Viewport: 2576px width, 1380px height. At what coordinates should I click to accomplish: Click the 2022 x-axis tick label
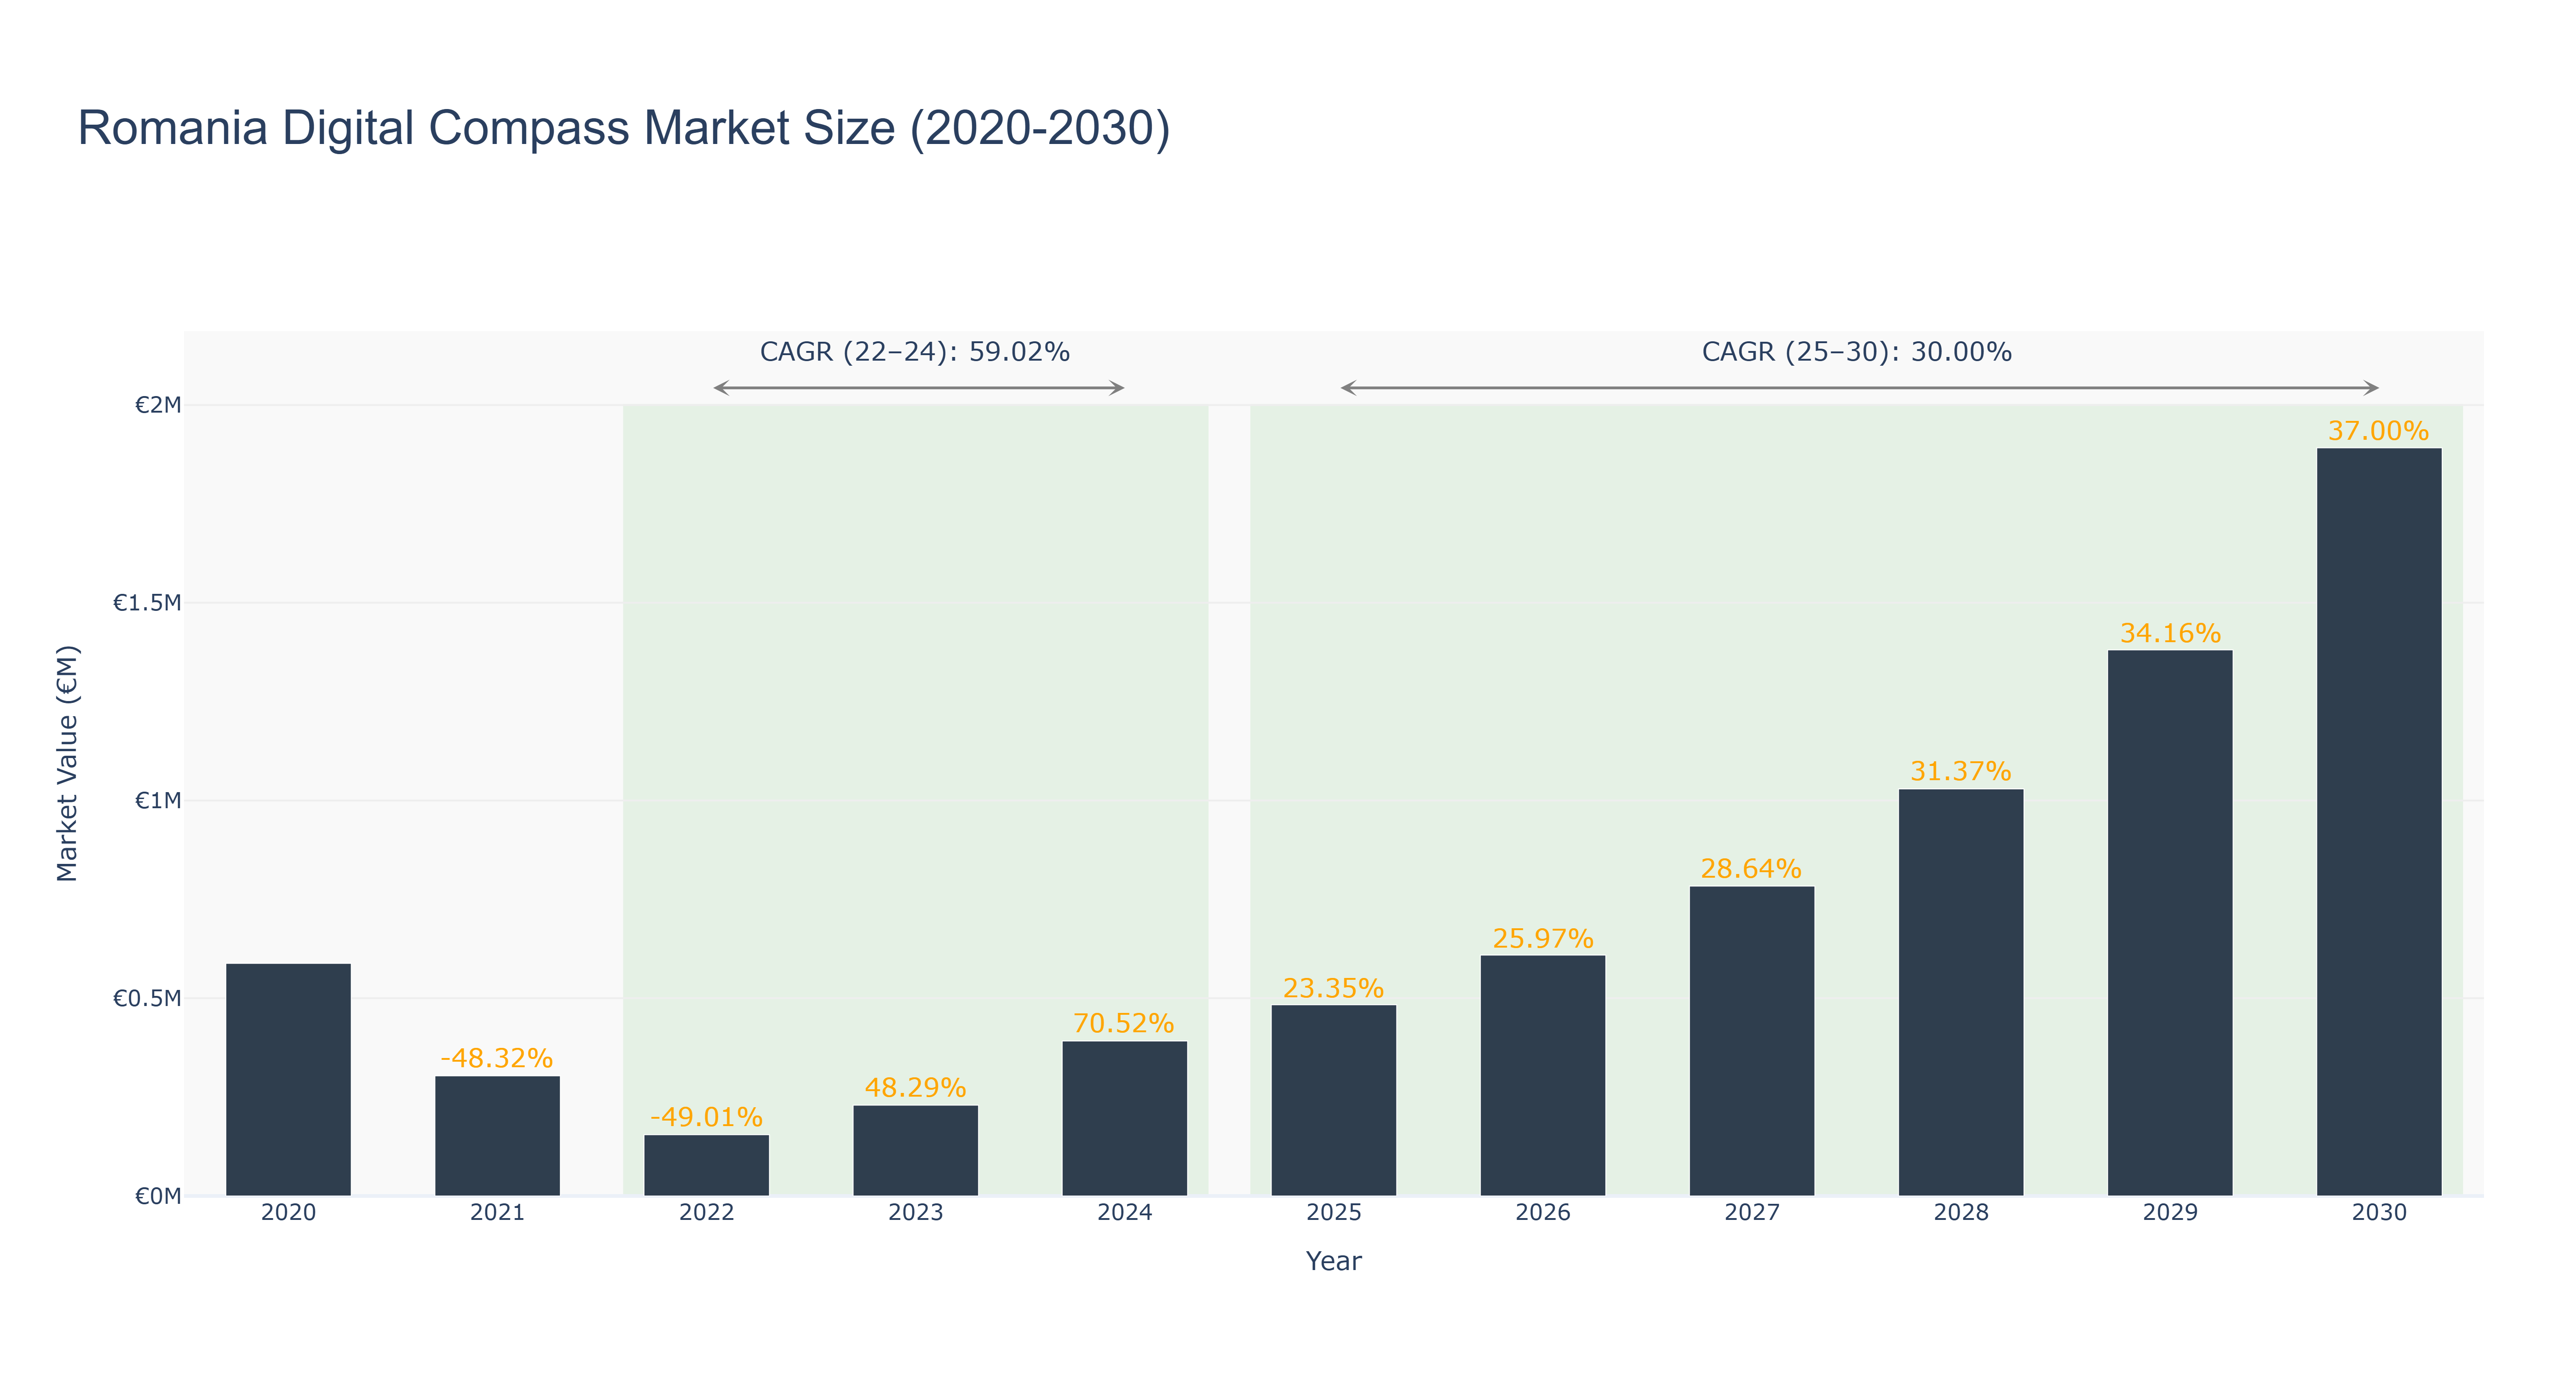(x=706, y=1213)
